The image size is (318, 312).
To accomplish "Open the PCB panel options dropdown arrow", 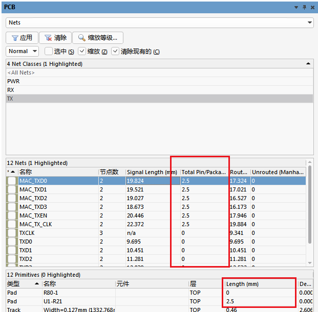I will [x=296, y=8].
